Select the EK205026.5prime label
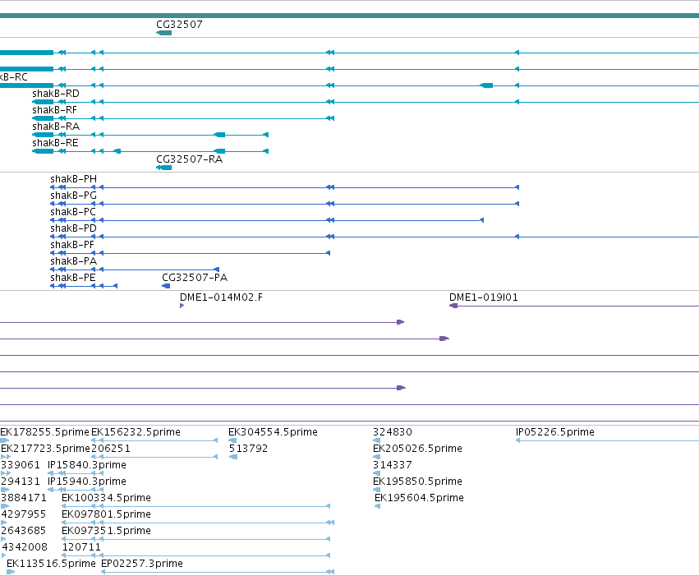Screen dimensions: 699x576 (417, 449)
